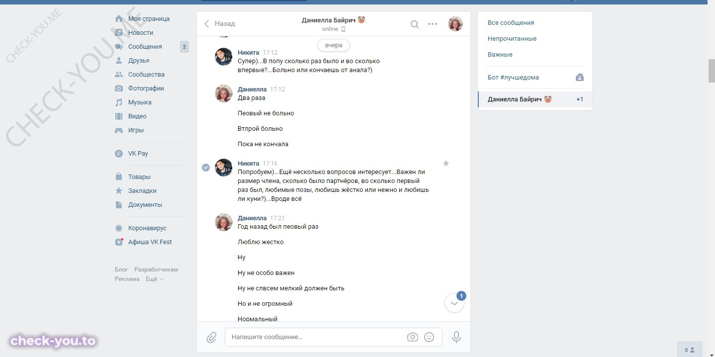Screen dimensions: 715x357
Task: Click the Друзья person icon
Action: [x=119, y=61]
